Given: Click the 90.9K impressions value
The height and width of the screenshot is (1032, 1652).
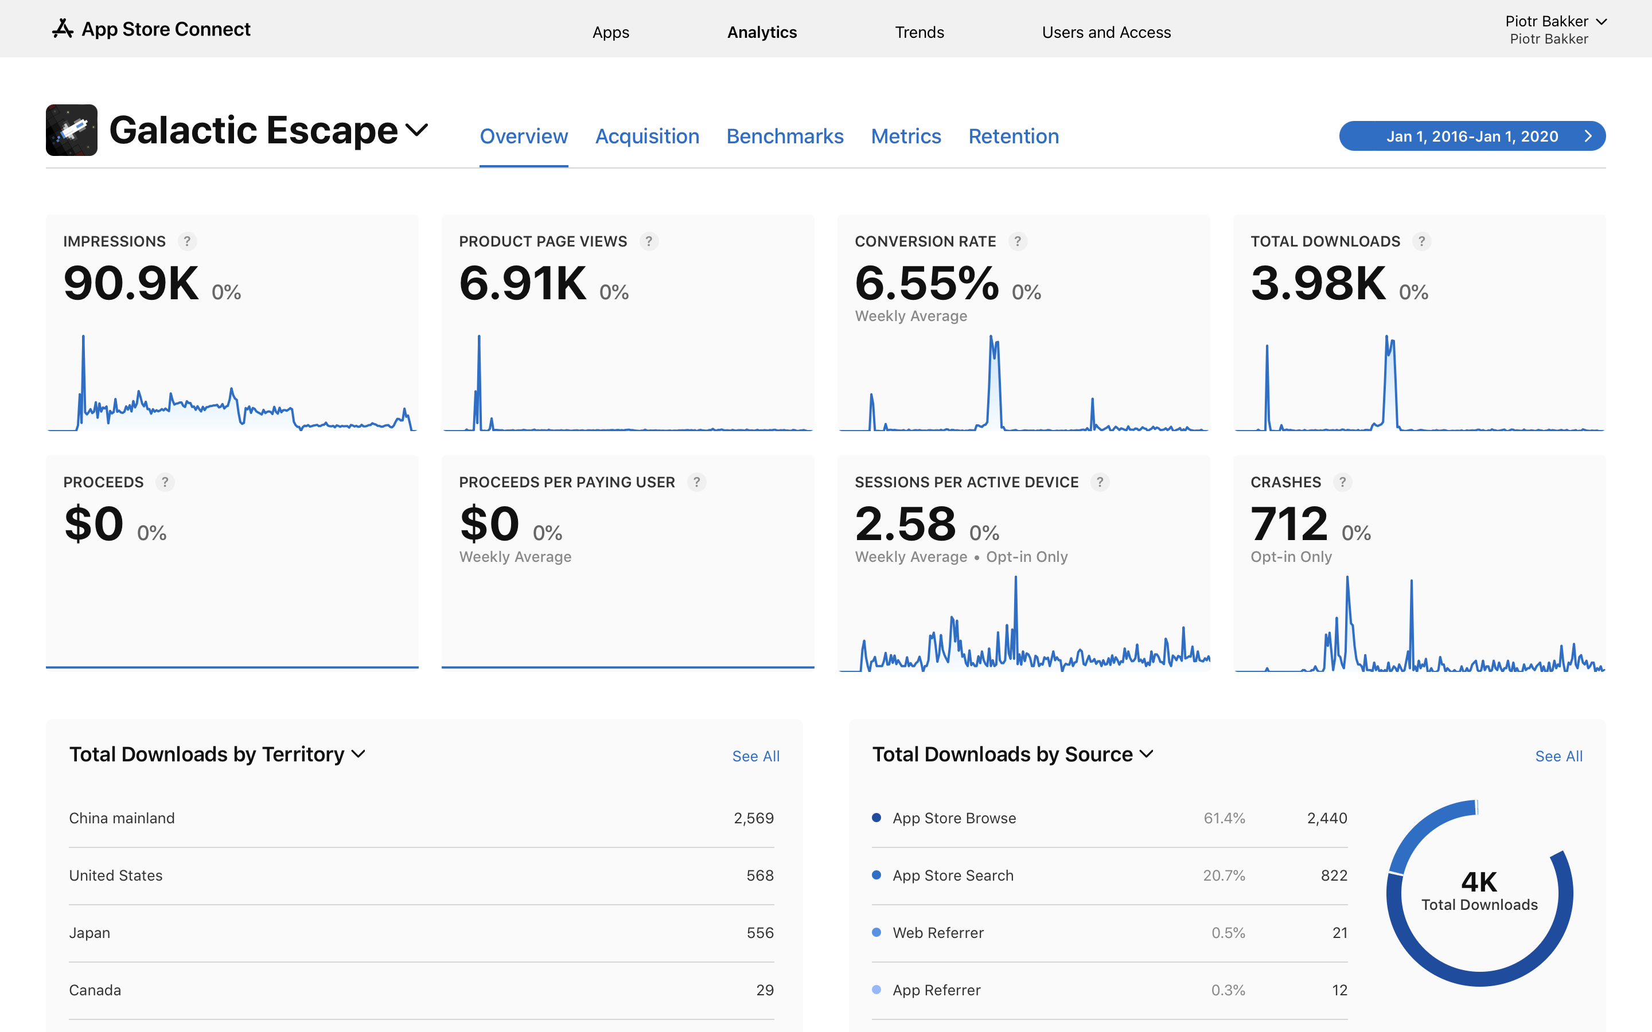Looking at the screenshot, I should tap(131, 283).
